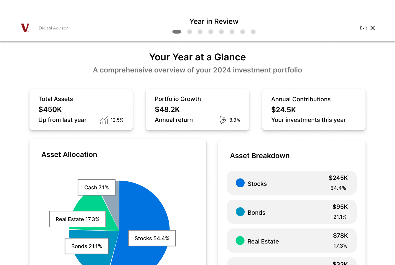Go to the last progress step dot
This screenshot has height=265, width=395.
[253, 32]
